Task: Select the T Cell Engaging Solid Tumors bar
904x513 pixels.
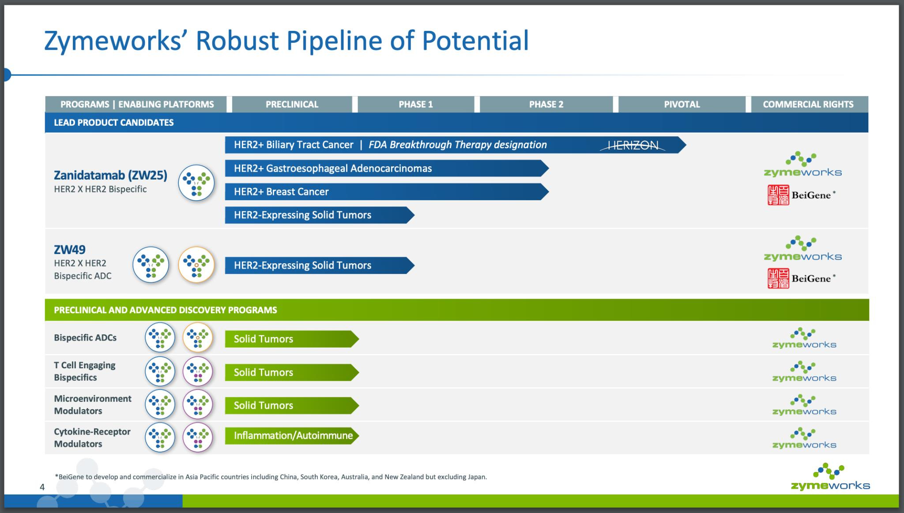Action: [x=292, y=372]
